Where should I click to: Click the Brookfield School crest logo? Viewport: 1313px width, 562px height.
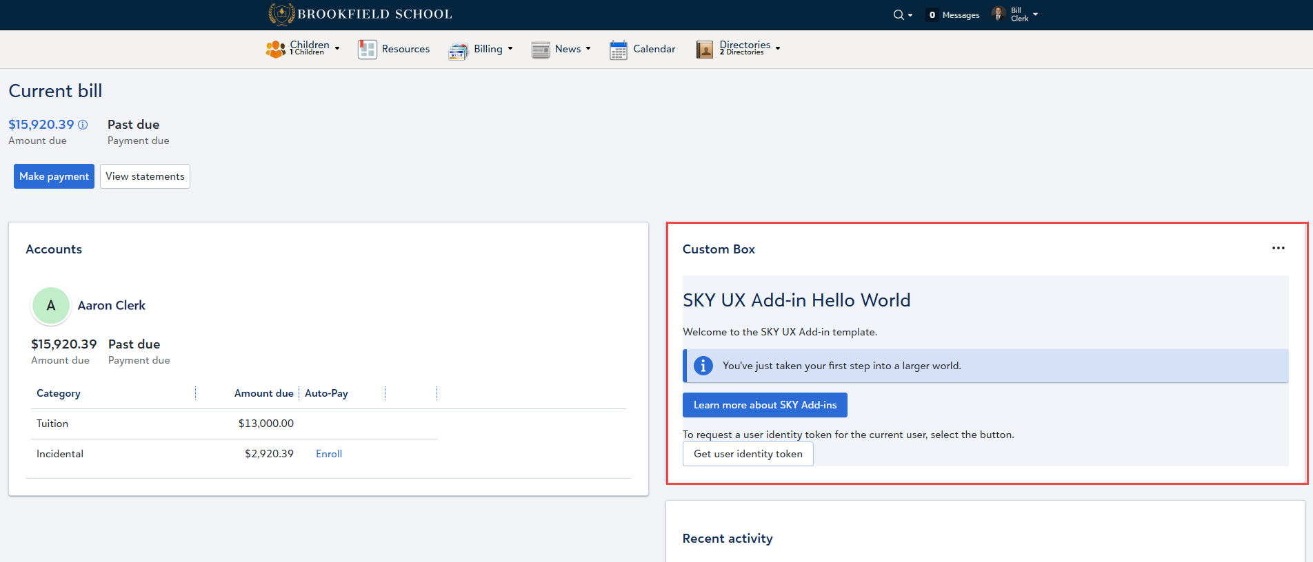coord(281,14)
